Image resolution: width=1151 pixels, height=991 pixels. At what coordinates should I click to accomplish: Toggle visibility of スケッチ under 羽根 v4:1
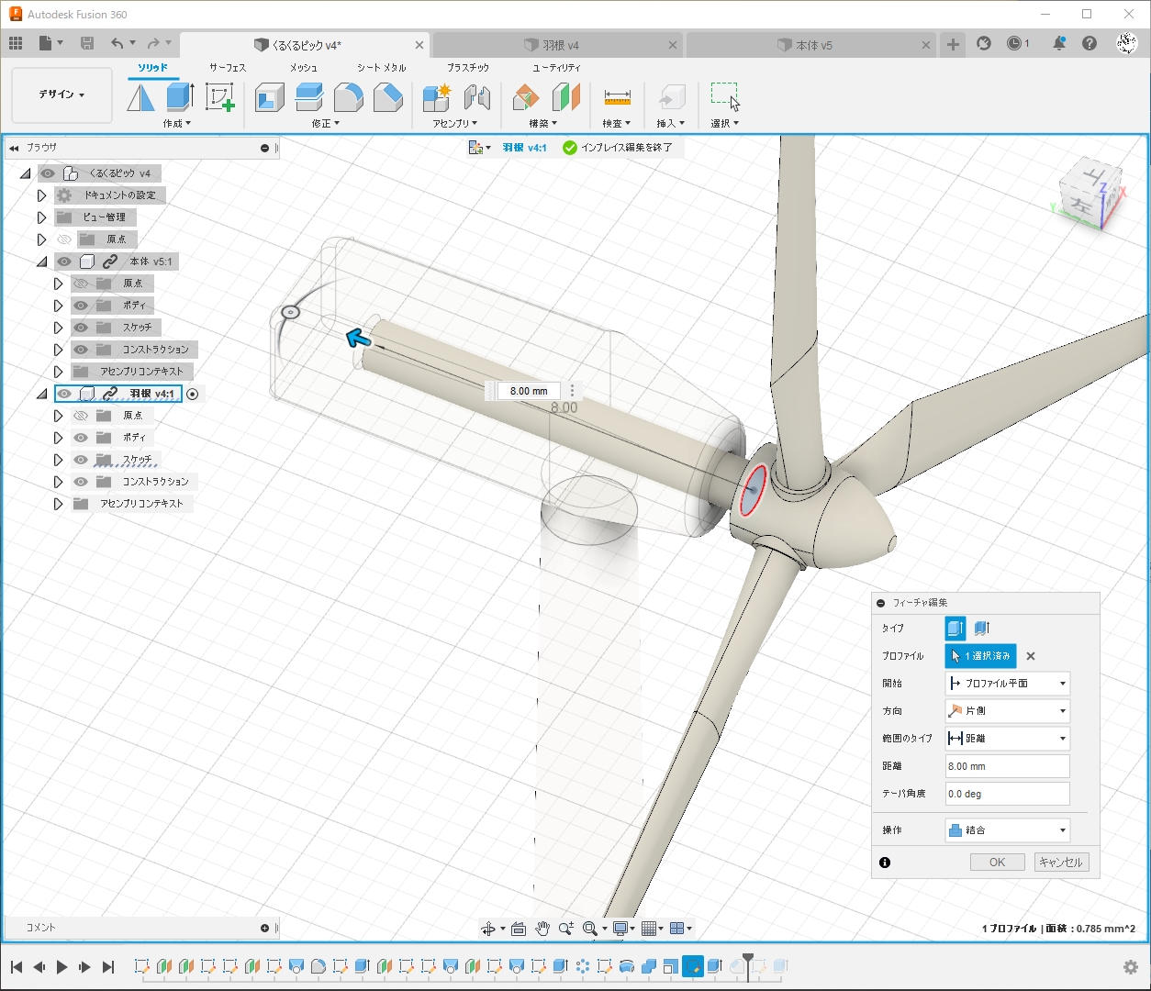[x=81, y=460]
